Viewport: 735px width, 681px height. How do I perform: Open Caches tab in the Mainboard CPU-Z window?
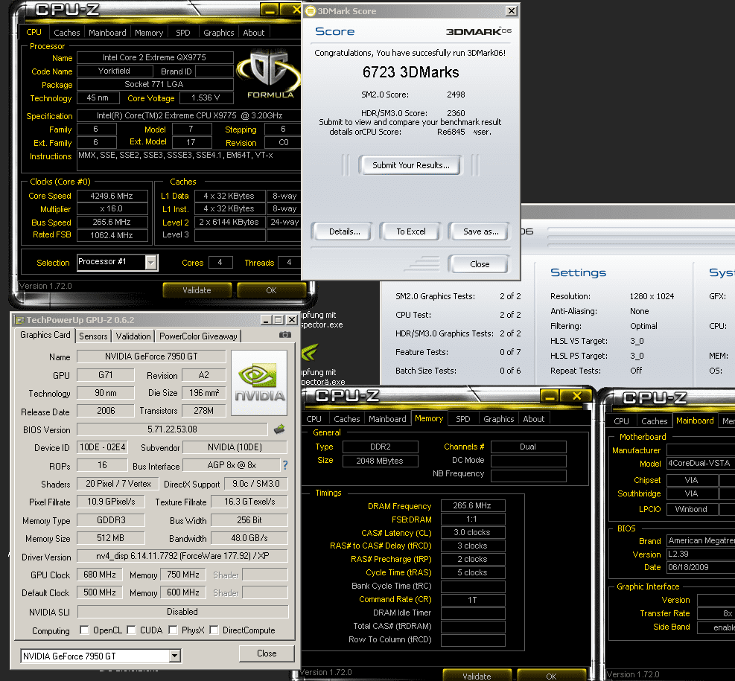point(654,421)
